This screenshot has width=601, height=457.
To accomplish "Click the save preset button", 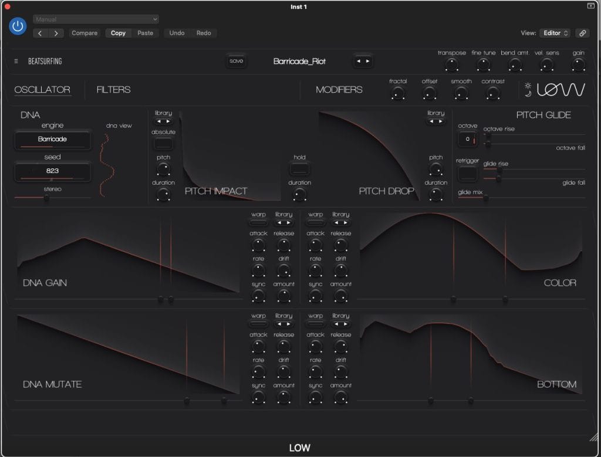I will pos(237,61).
